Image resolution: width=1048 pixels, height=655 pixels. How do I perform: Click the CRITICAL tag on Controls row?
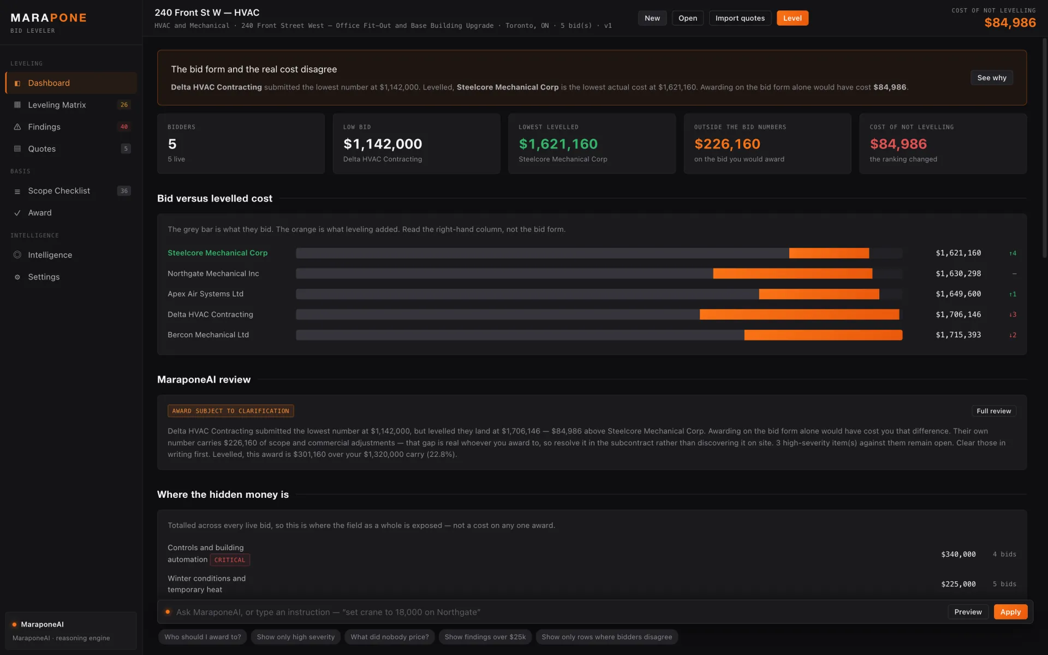pos(230,560)
